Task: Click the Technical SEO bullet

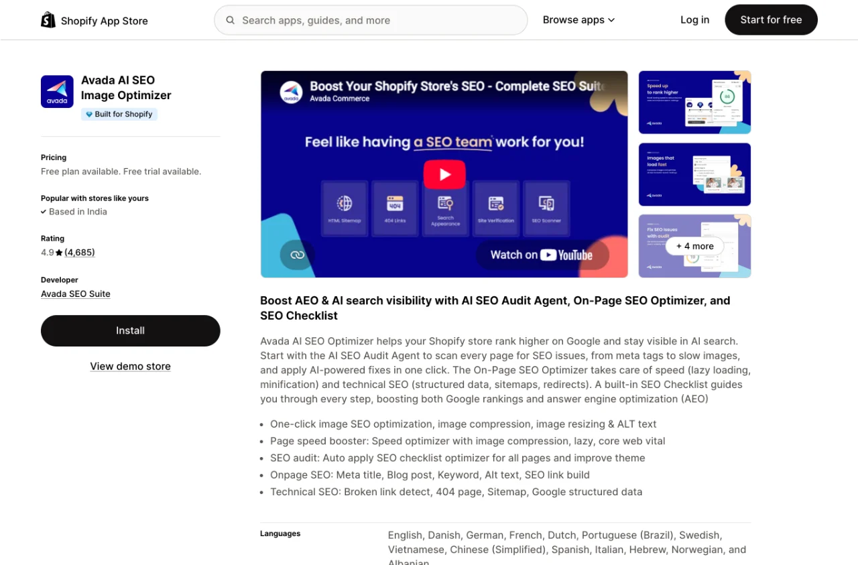Action: coord(456,492)
